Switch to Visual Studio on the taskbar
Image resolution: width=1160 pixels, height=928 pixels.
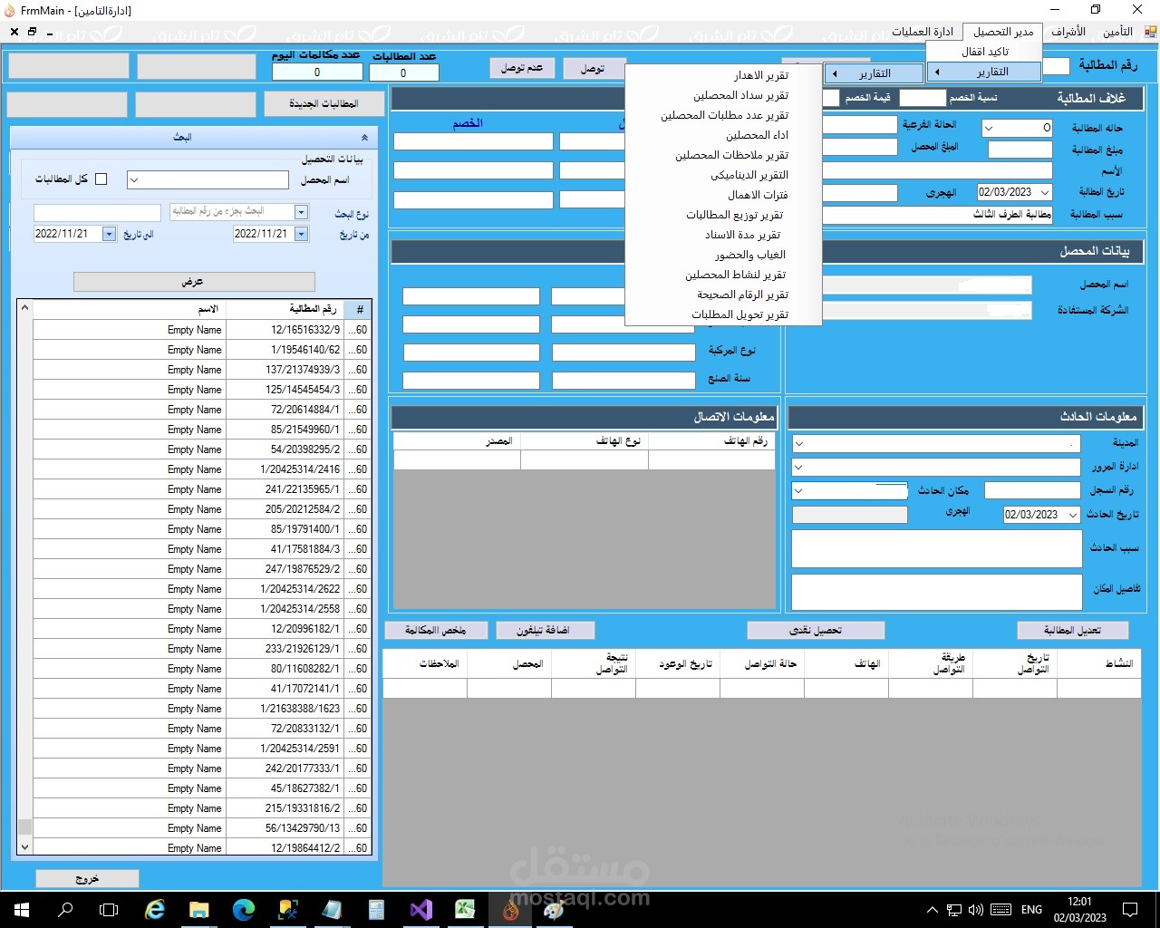click(x=421, y=910)
